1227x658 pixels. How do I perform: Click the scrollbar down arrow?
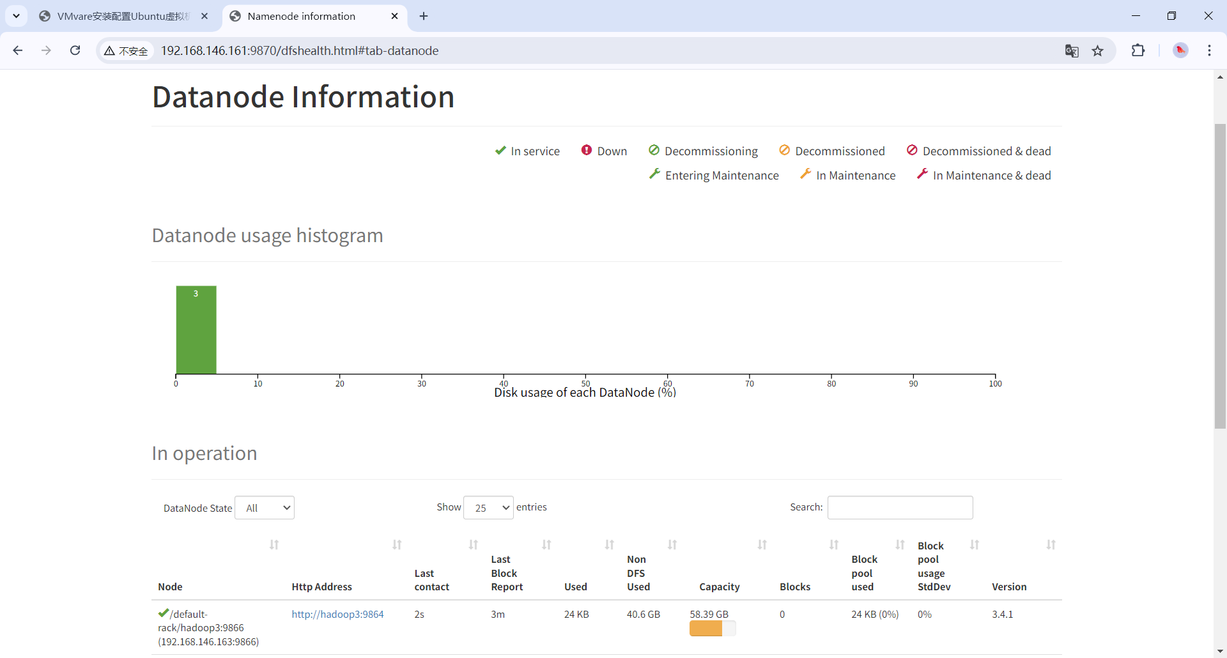(x=1220, y=652)
